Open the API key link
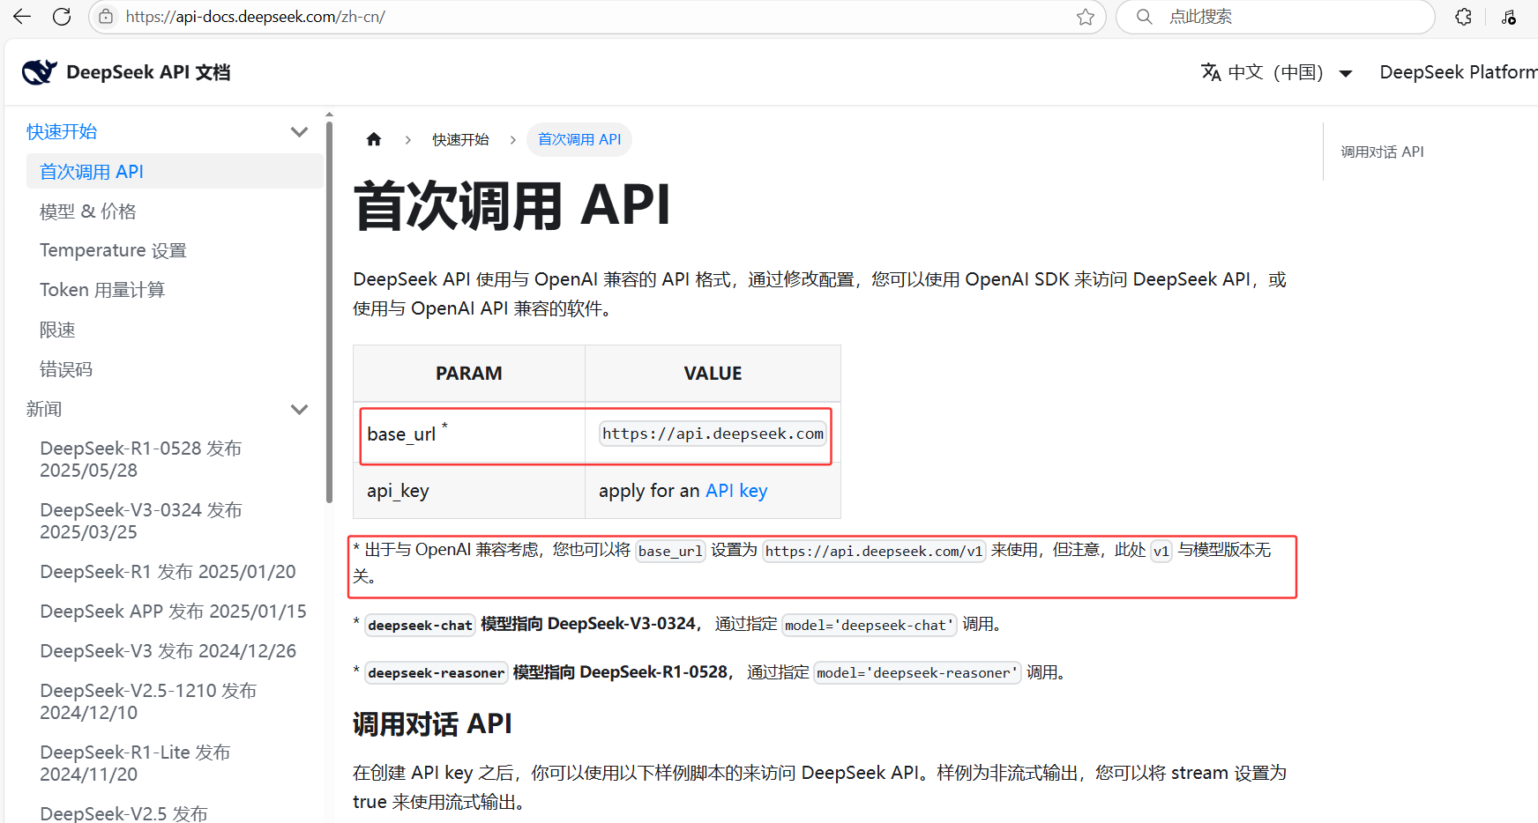The image size is (1538, 823). (x=736, y=491)
